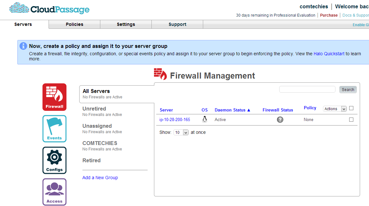Open the Firewall module icon
This screenshot has width=369, height=206.
[x=54, y=97]
